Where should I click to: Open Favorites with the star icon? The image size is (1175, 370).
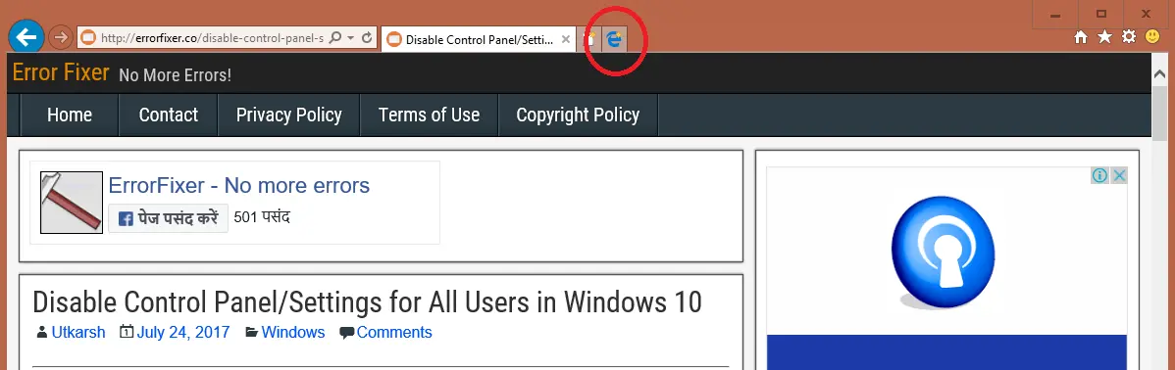pos(1104,36)
